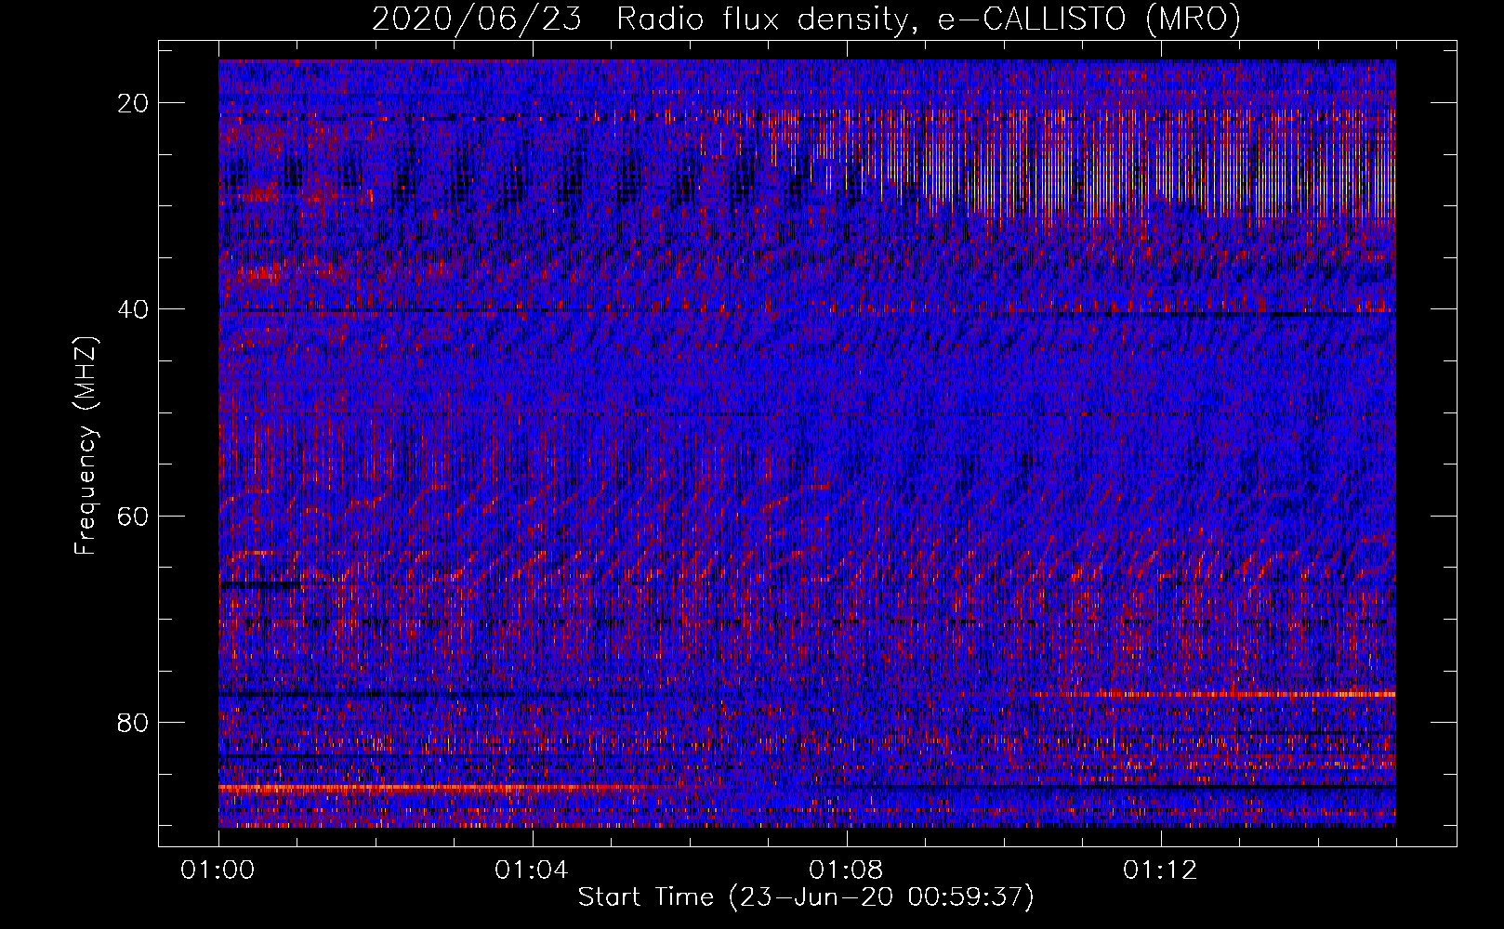Select the 'Frequency (MHZ)' y-axis label
Image resolution: width=1504 pixels, height=929 pixels.
(86, 445)
